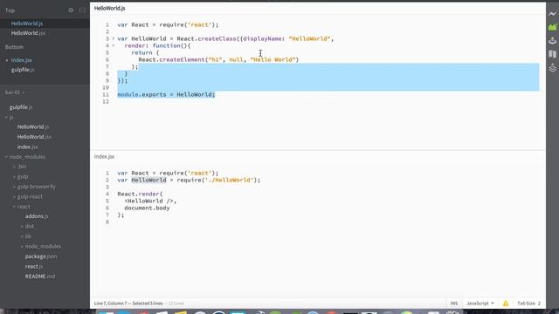The width and height of the screenshot is (559, 314).
Task: Click index.jsx bottom pane header
Action: point(104,157)
